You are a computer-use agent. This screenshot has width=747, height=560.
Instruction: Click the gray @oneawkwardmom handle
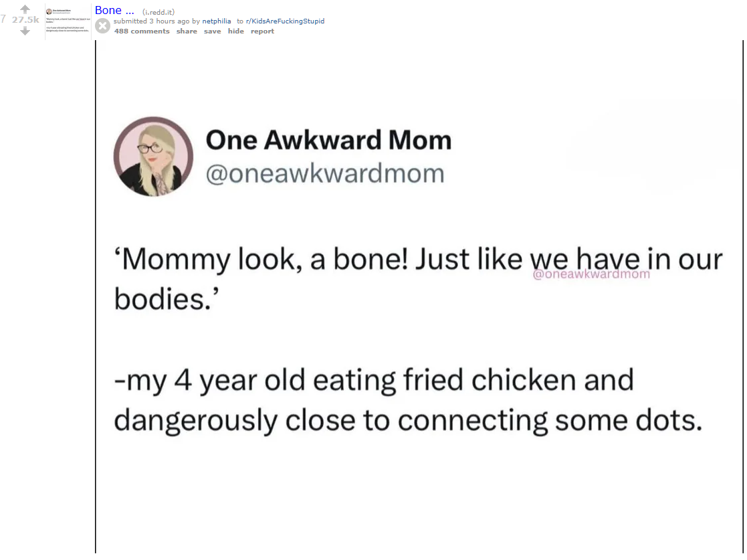tap(324, 173)
